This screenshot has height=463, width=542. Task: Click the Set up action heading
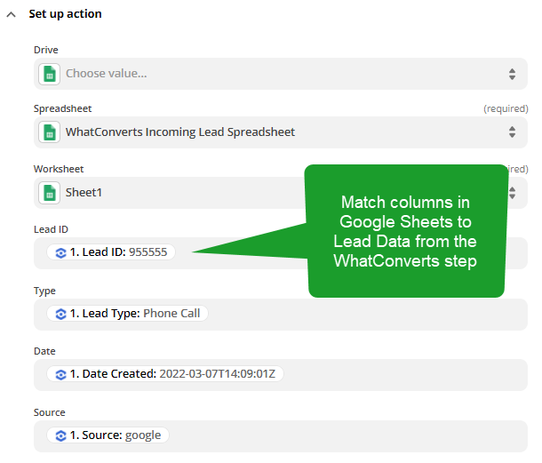point(65,14)
